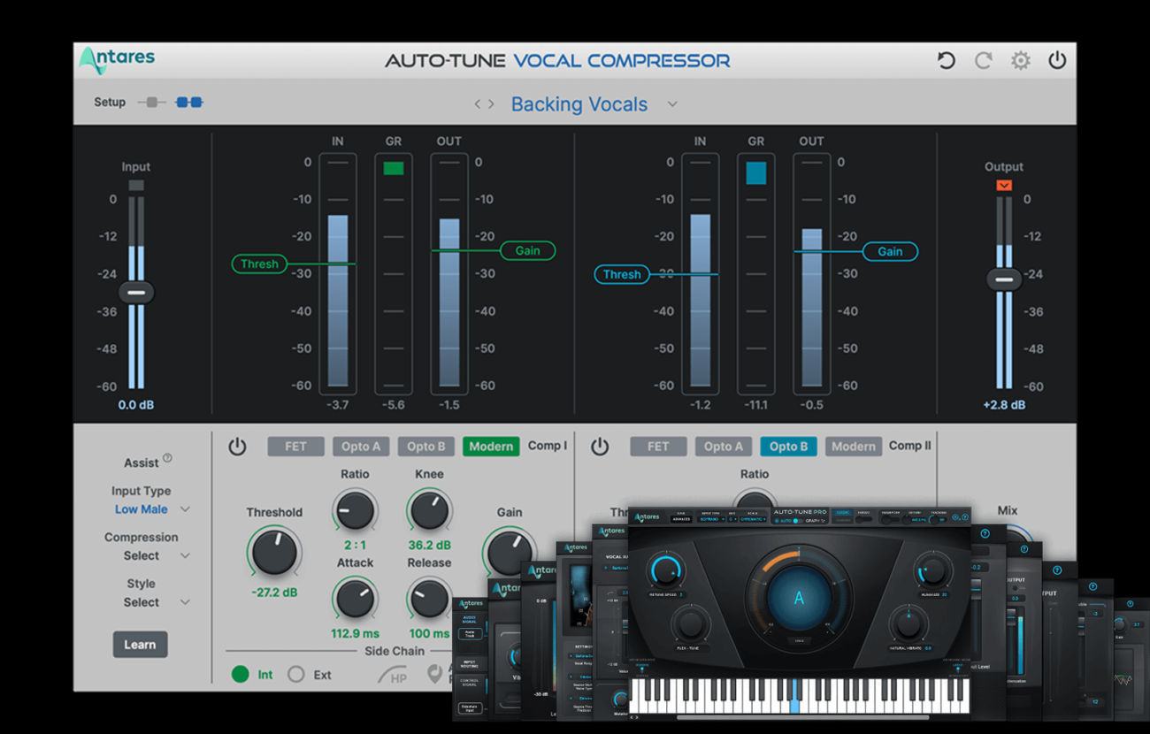Select the single compressor Setup icon

[x=151, y=103]
